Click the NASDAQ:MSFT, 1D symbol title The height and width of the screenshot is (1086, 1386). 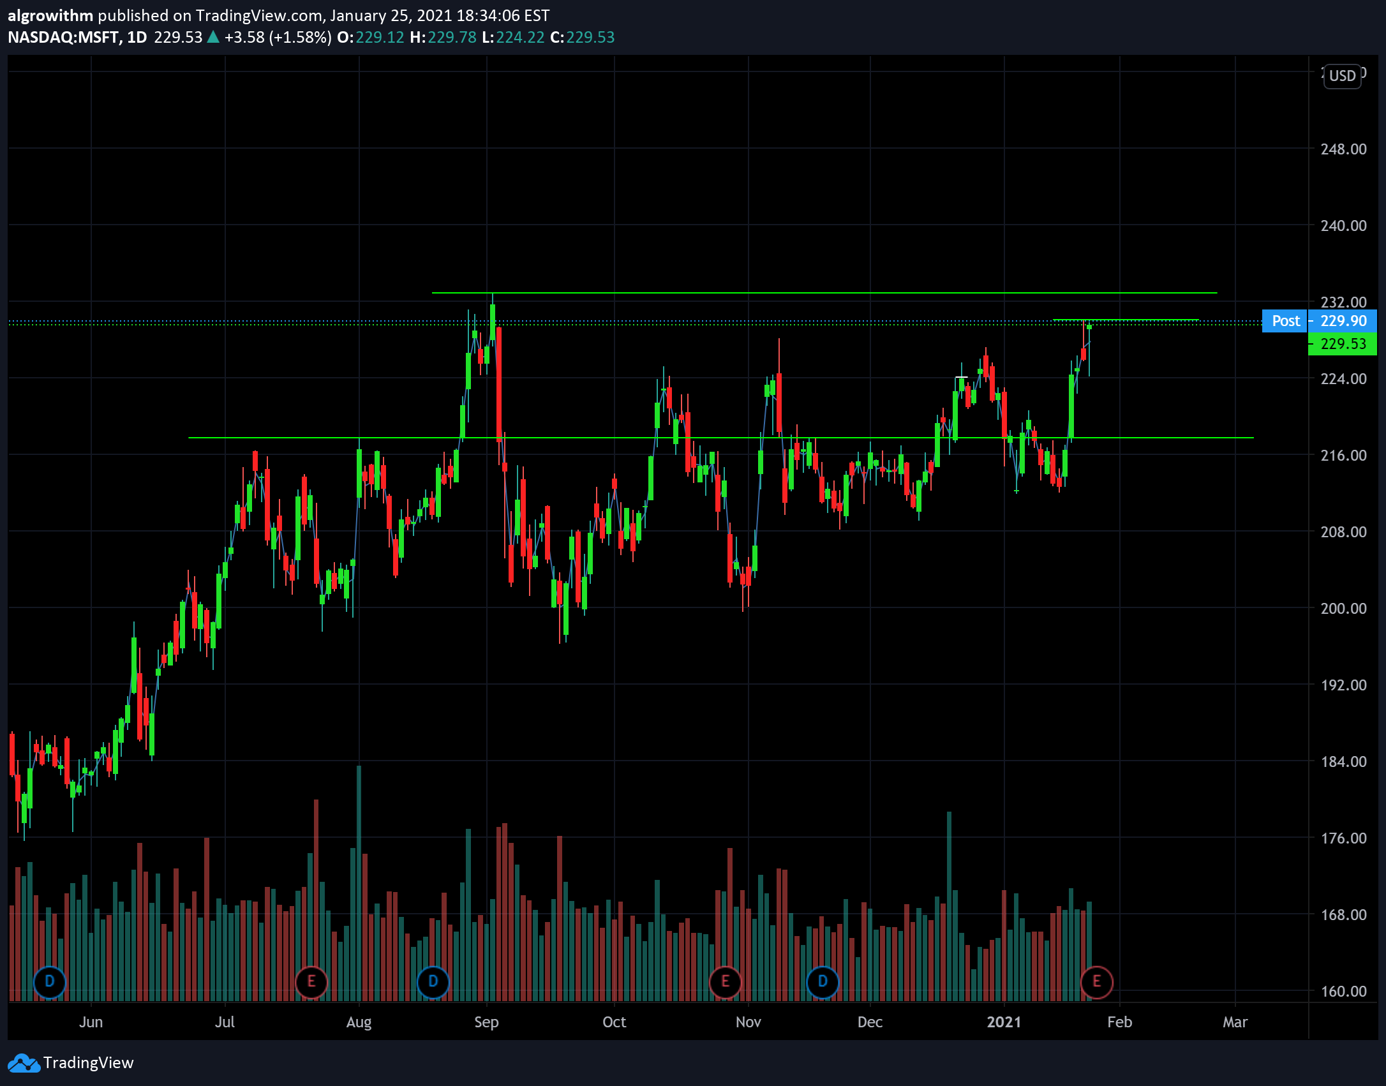pos(77,37)
